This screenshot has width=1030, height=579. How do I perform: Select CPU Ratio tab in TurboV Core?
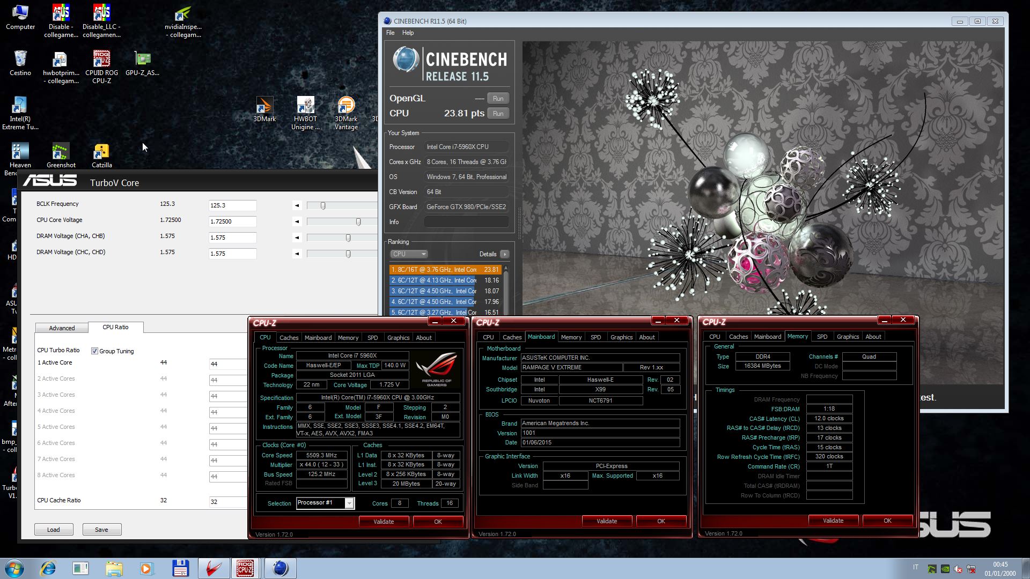click(115, 327)
